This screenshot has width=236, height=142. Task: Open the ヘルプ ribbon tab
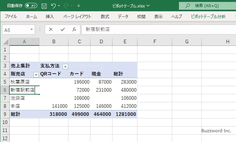[x=177, y=16]
